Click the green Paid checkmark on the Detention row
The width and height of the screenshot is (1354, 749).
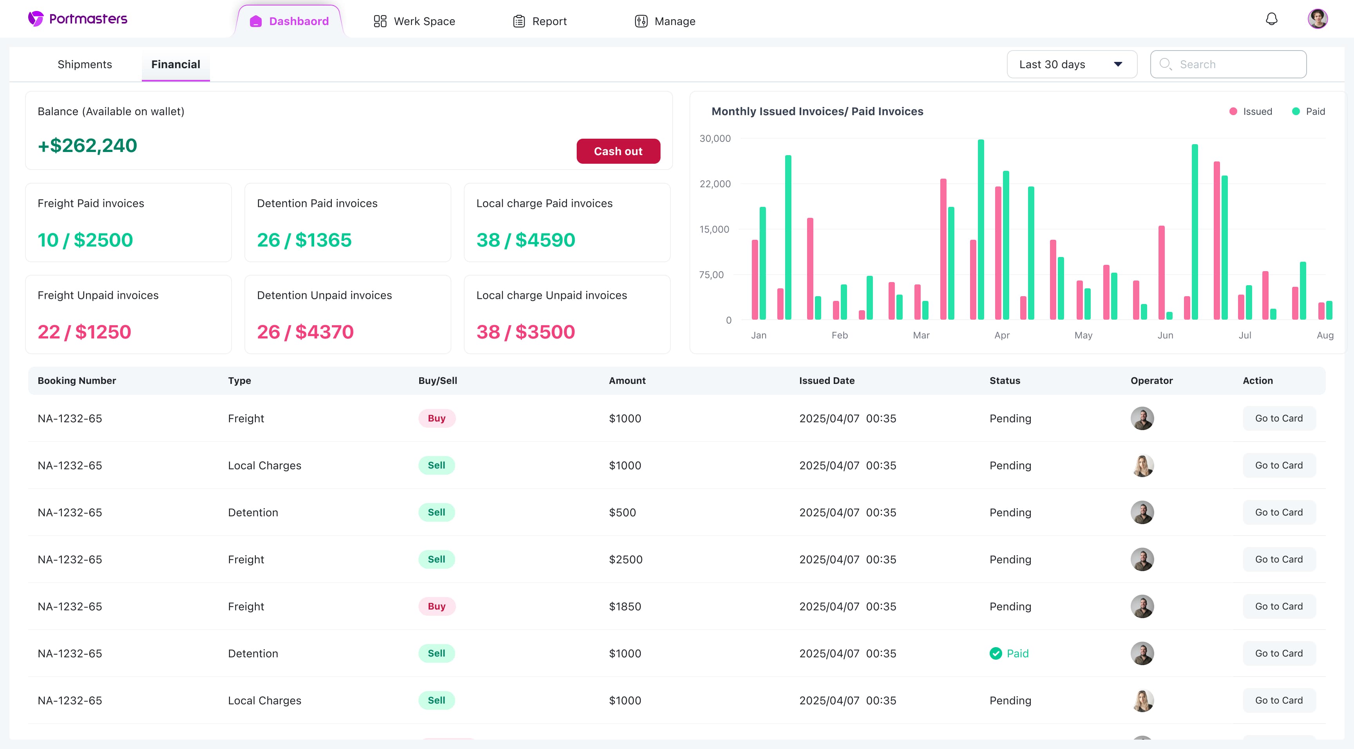coord(996,653)
